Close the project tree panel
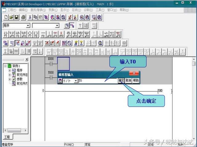This screenshot has width=197, height=147. 27,59
